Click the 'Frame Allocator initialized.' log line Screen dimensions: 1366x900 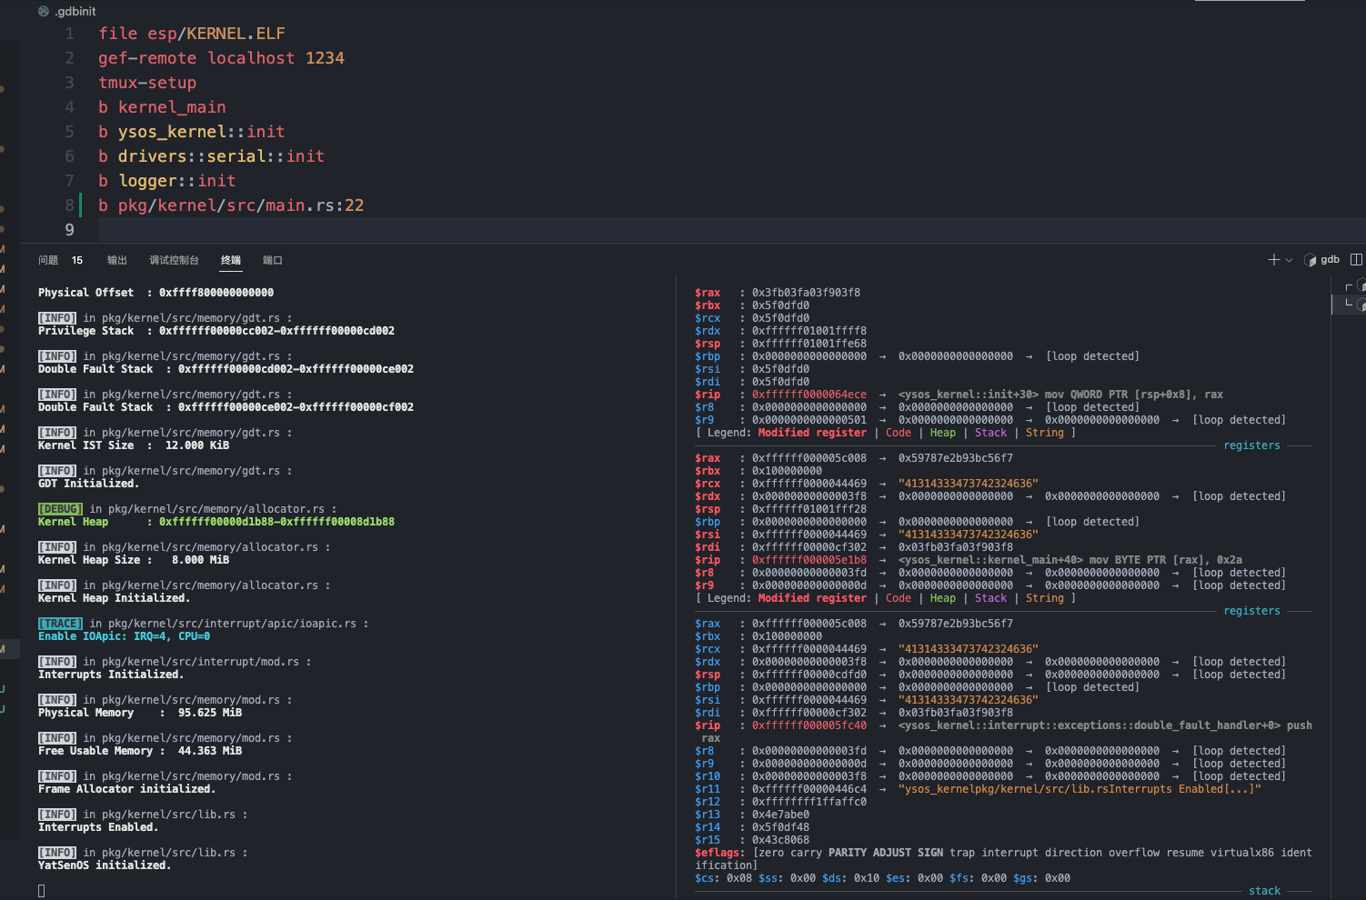coord(126,789)
